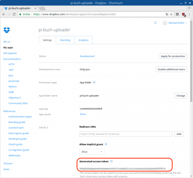193x178 pixels.
Task: Click the profile icon at top-right of Chromium
Action: pos(189,7)
